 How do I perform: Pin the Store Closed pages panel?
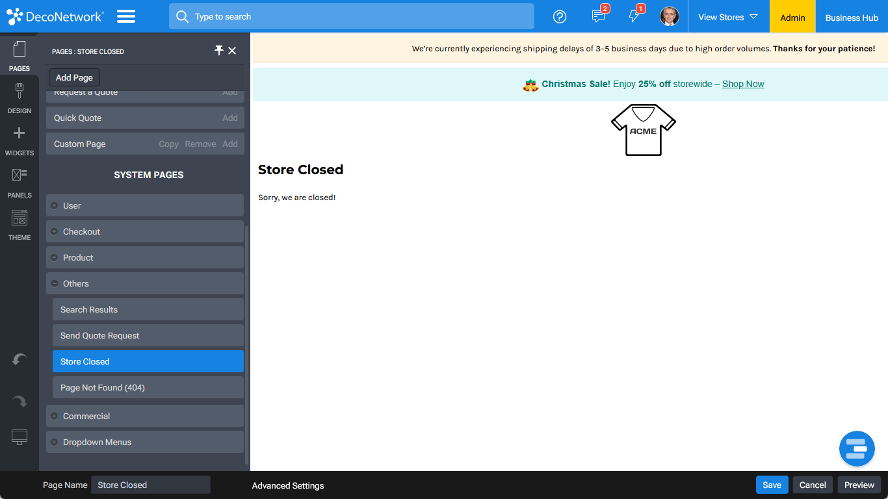point(219,50)
